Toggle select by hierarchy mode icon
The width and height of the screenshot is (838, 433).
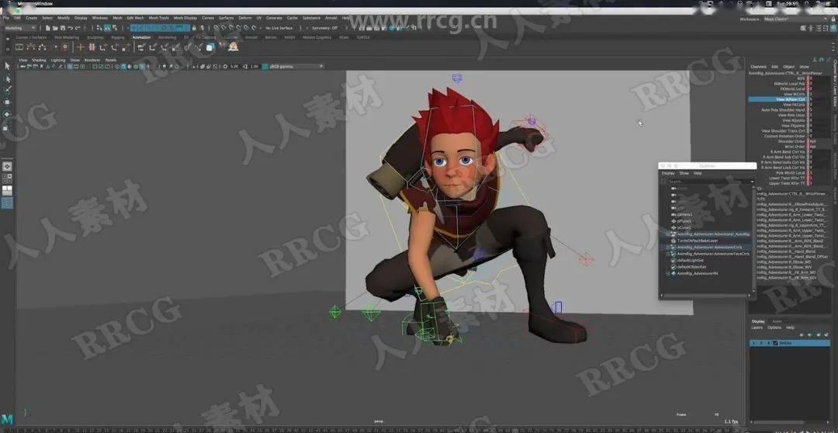[x=99, y=28]
